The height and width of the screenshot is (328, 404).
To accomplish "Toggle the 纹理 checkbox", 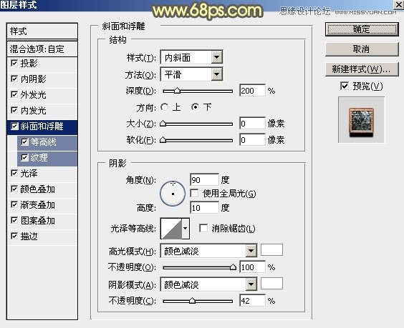I will pos(25,157).
